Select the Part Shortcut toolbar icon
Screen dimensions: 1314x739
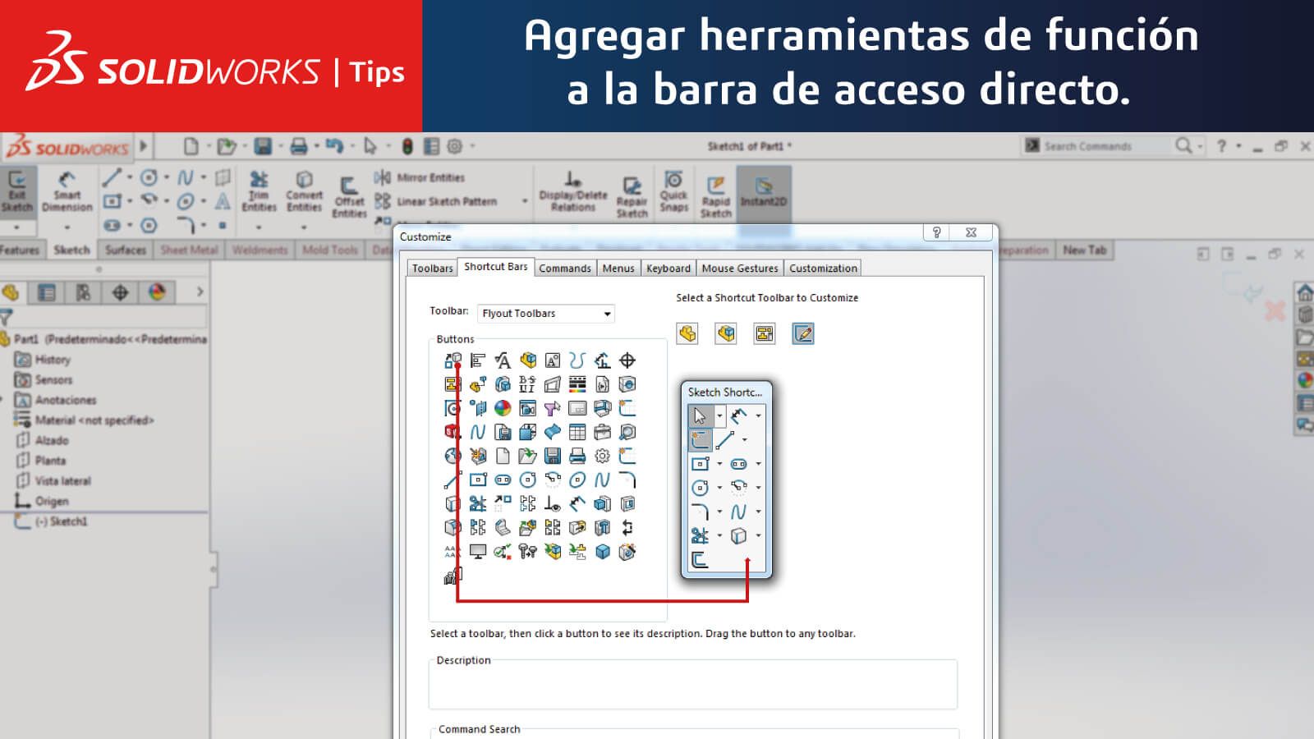(x=687, y=333)
